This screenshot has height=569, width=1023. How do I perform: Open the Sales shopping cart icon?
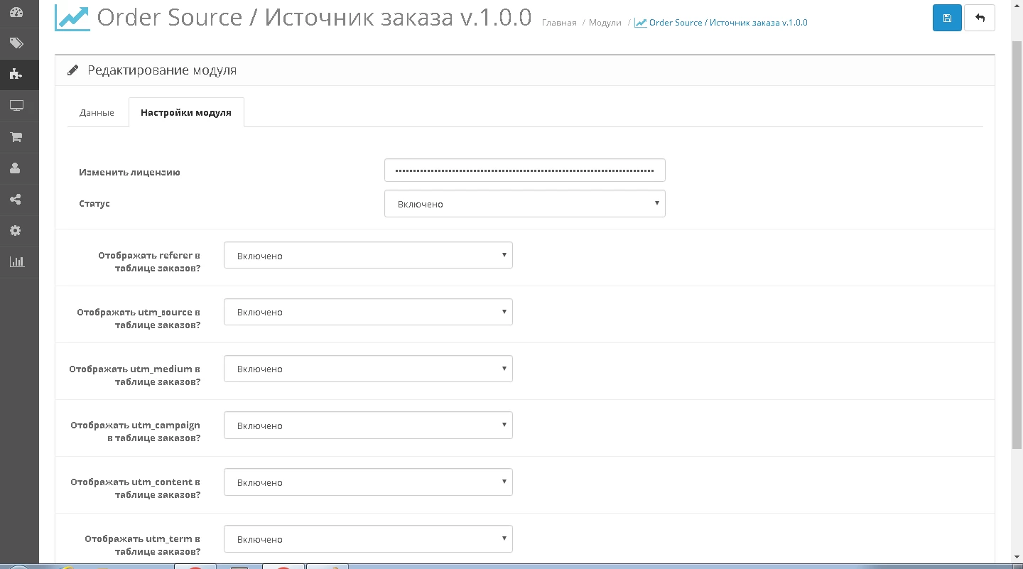[x=16, y=137]
